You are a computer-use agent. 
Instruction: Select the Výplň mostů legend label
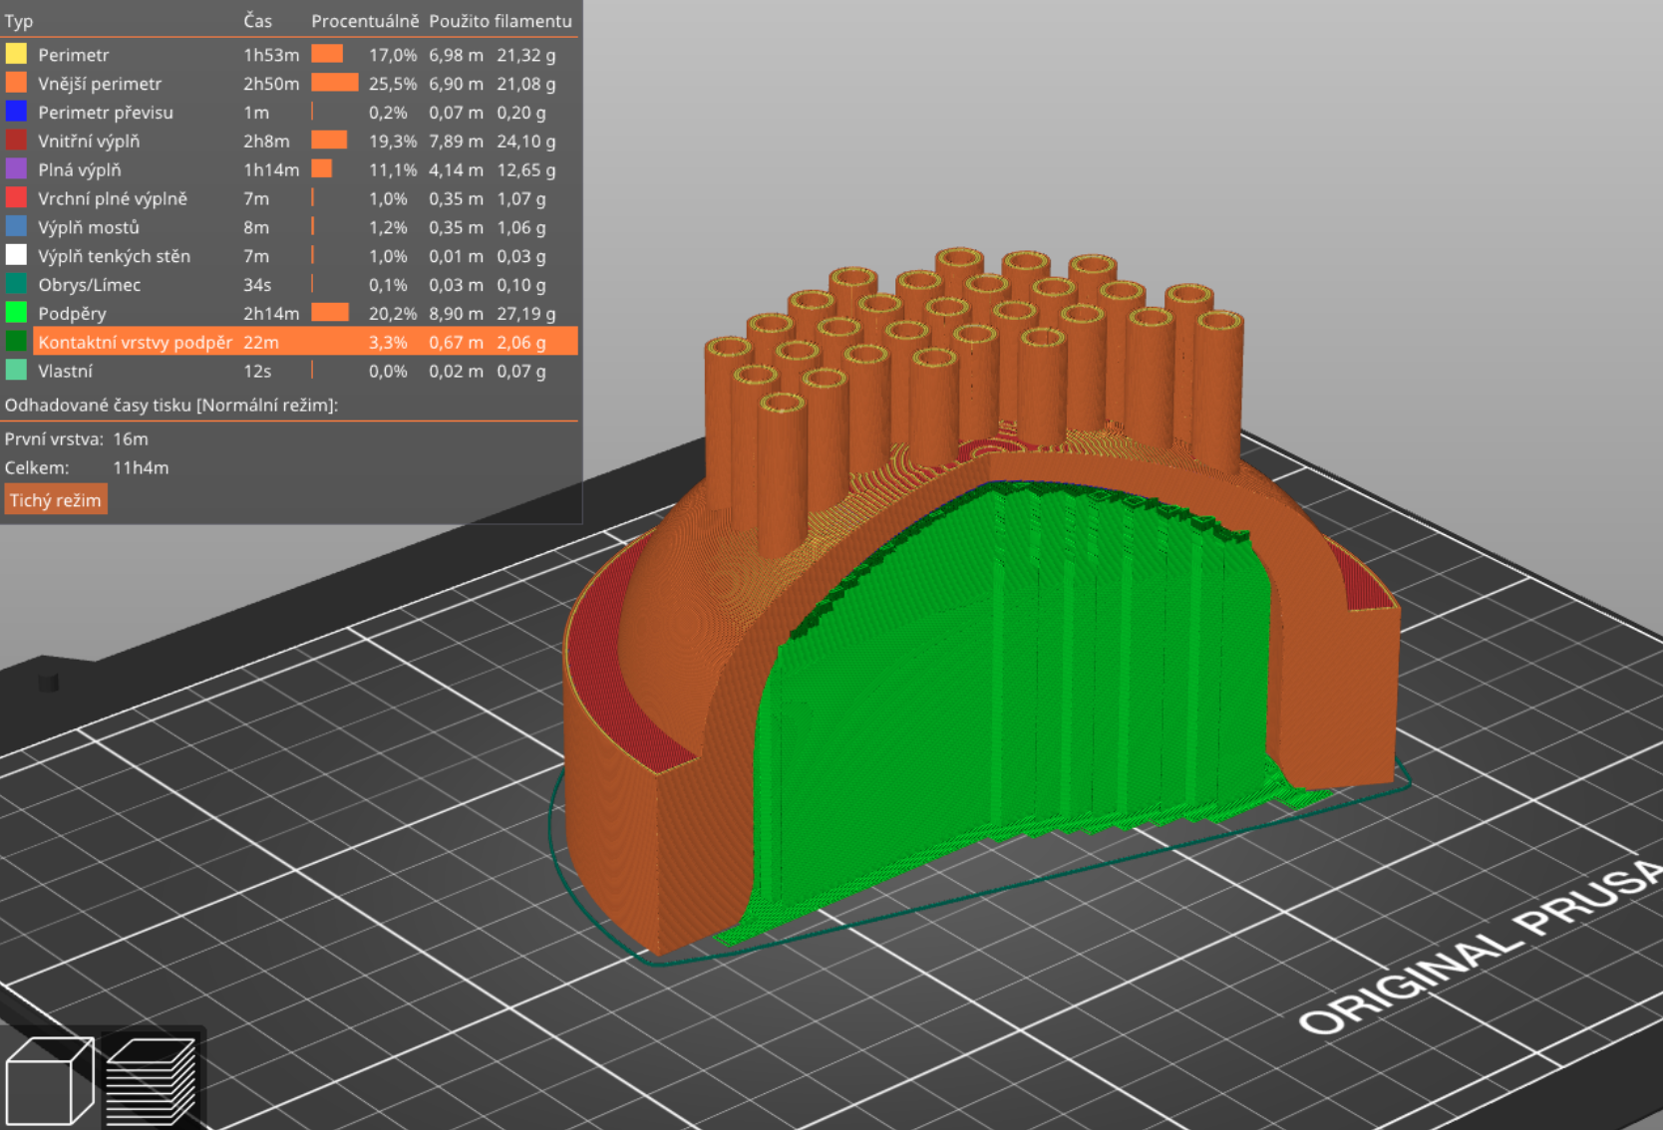(89, 228)
